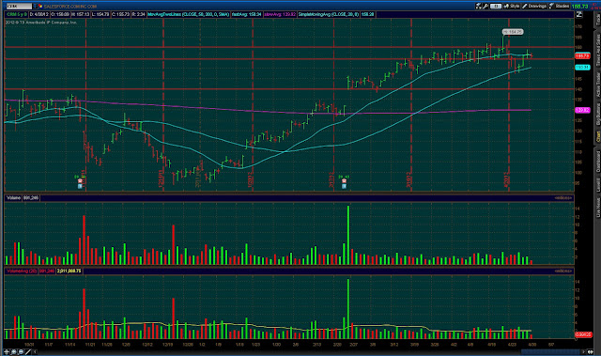This screenshot has width=601, height=356.
Task: Open the symbol selector dropdown next to CRM
Action: coord(35,7)
